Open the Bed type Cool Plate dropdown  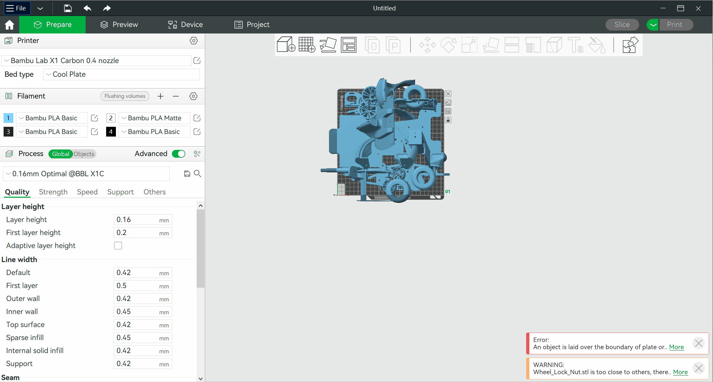coord(121,74)
